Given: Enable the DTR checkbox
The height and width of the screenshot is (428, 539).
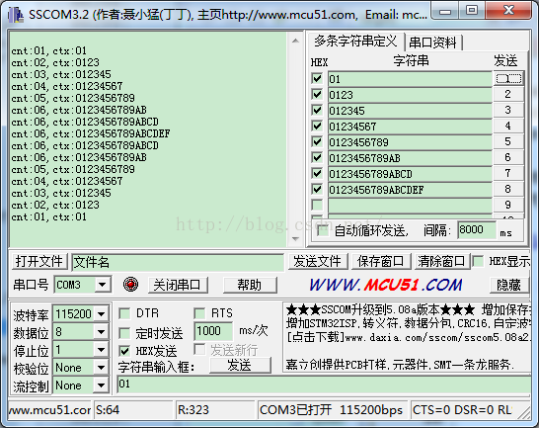Looking at the screenshot, I should coord(124,313).
